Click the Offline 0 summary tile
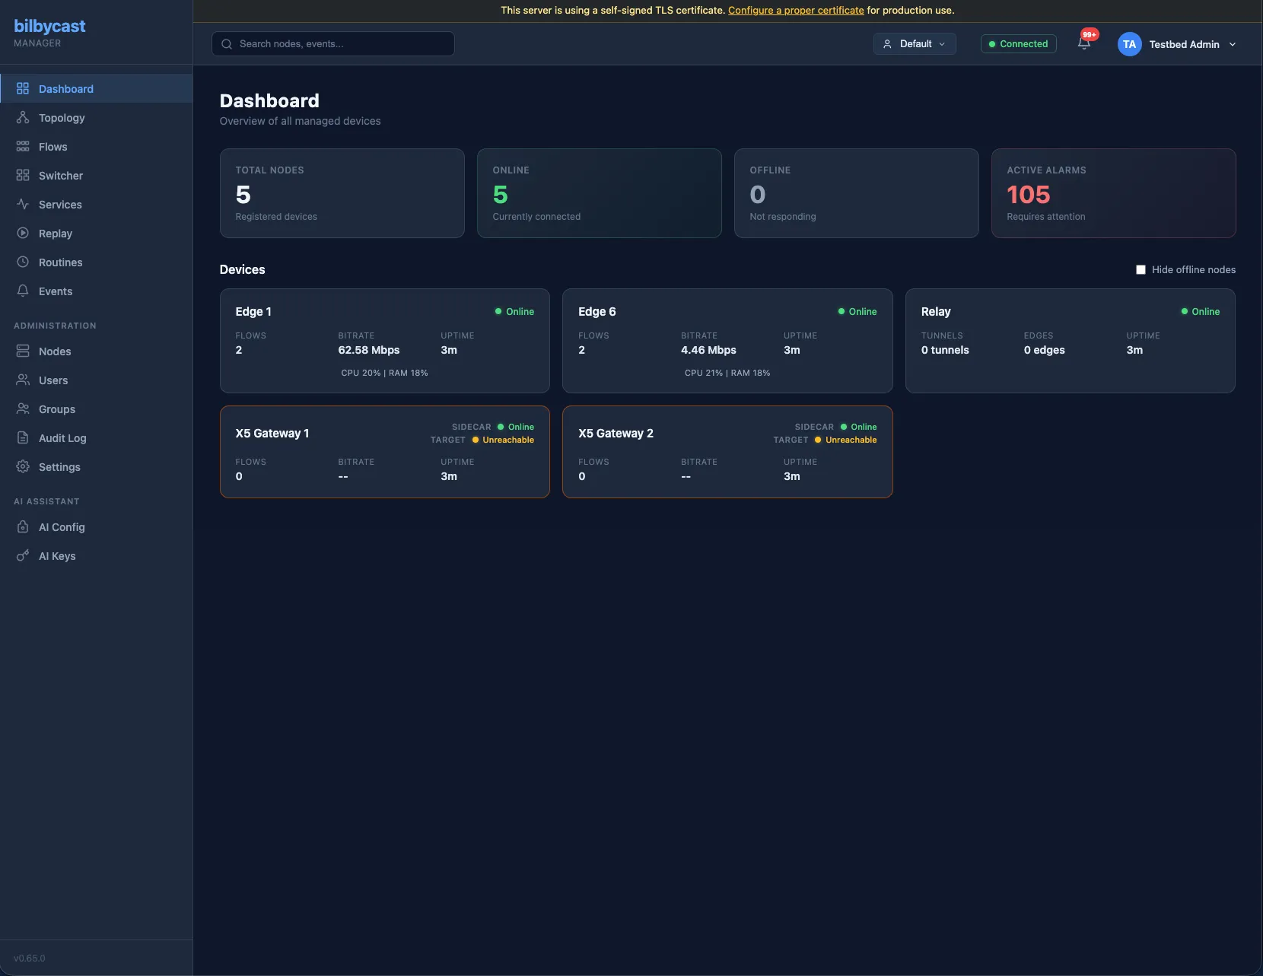 click(x=857, y=193)
